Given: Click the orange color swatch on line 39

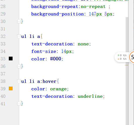Looking at the screenshot, I should (x=11, y=89).
